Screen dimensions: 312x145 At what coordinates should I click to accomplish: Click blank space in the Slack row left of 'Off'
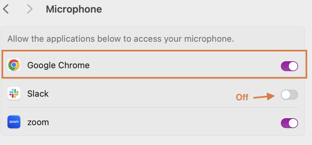139,94
